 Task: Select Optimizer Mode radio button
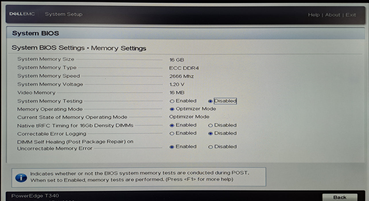172,109
